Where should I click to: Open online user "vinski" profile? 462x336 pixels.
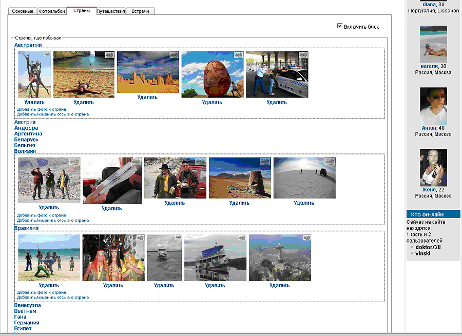(423, 253)
